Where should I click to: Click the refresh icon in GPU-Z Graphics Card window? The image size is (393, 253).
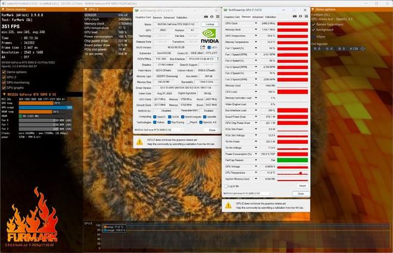[212, 17]
